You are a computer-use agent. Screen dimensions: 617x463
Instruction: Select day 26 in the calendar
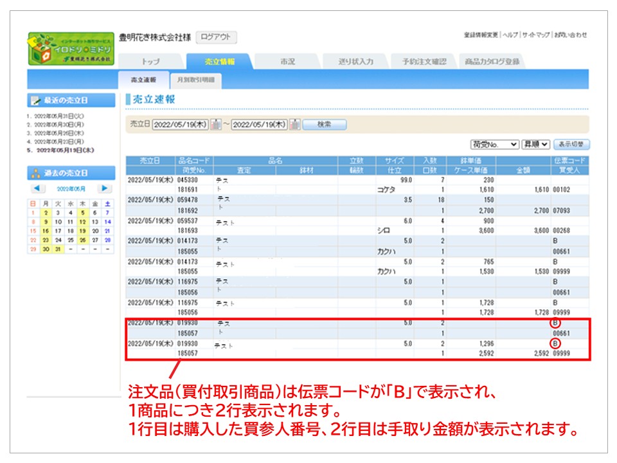click(84, 239)
